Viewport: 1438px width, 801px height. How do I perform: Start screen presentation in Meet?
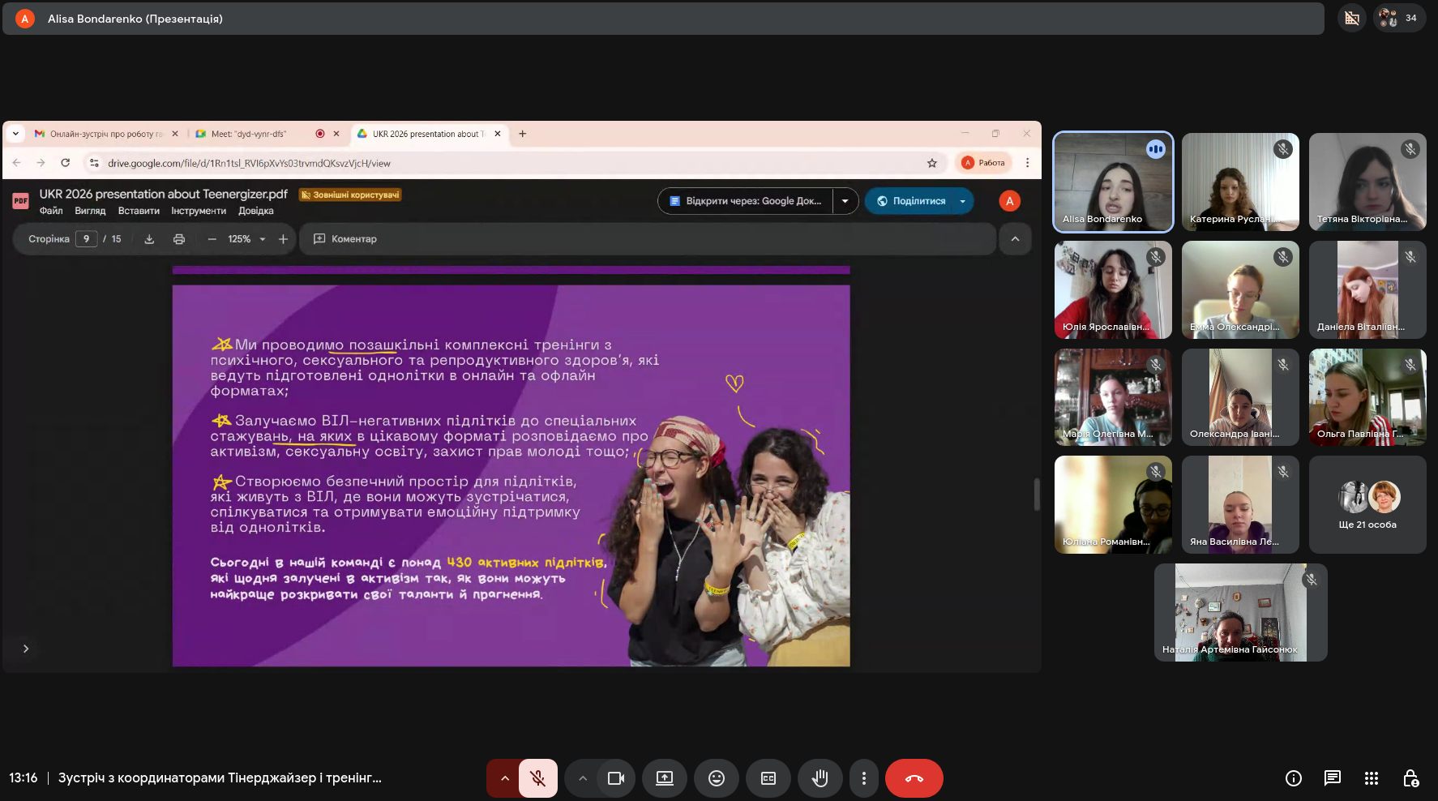[665, 778]
